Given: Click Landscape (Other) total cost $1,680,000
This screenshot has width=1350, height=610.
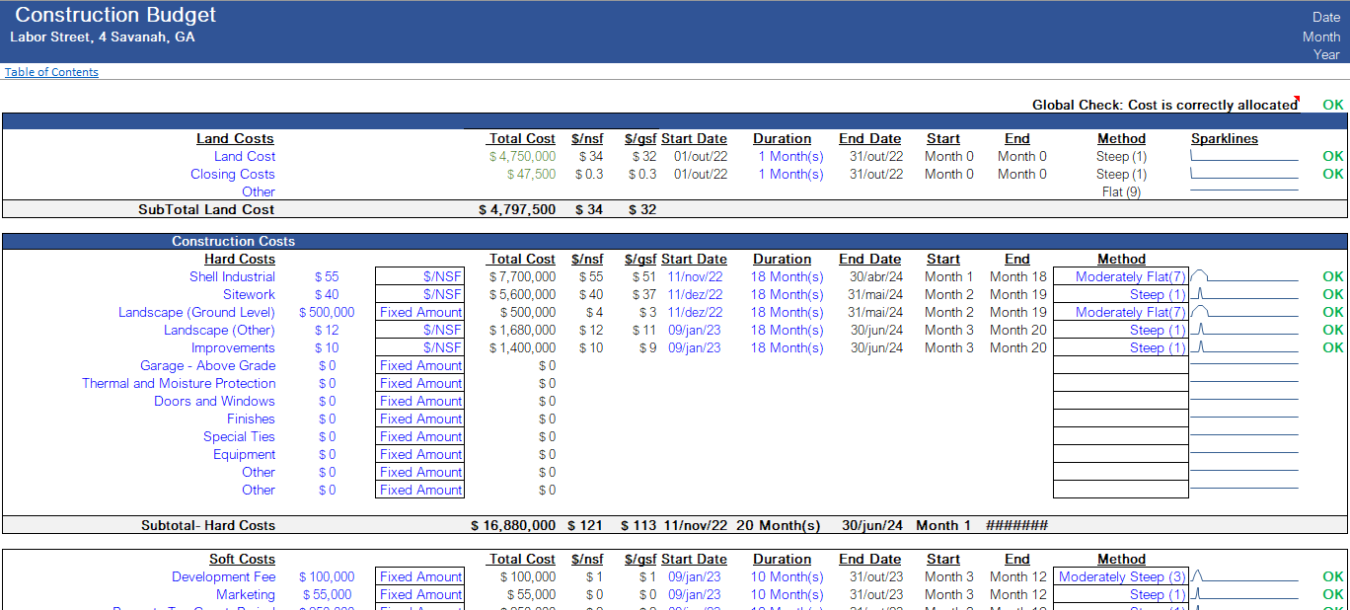Looking at the screenshot, I should pyautogui.click(x=522, y=331).
